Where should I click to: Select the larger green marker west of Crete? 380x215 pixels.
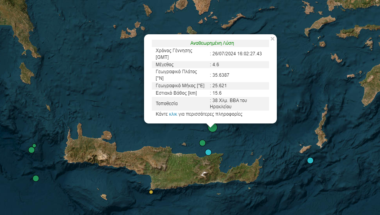point(32,150)
